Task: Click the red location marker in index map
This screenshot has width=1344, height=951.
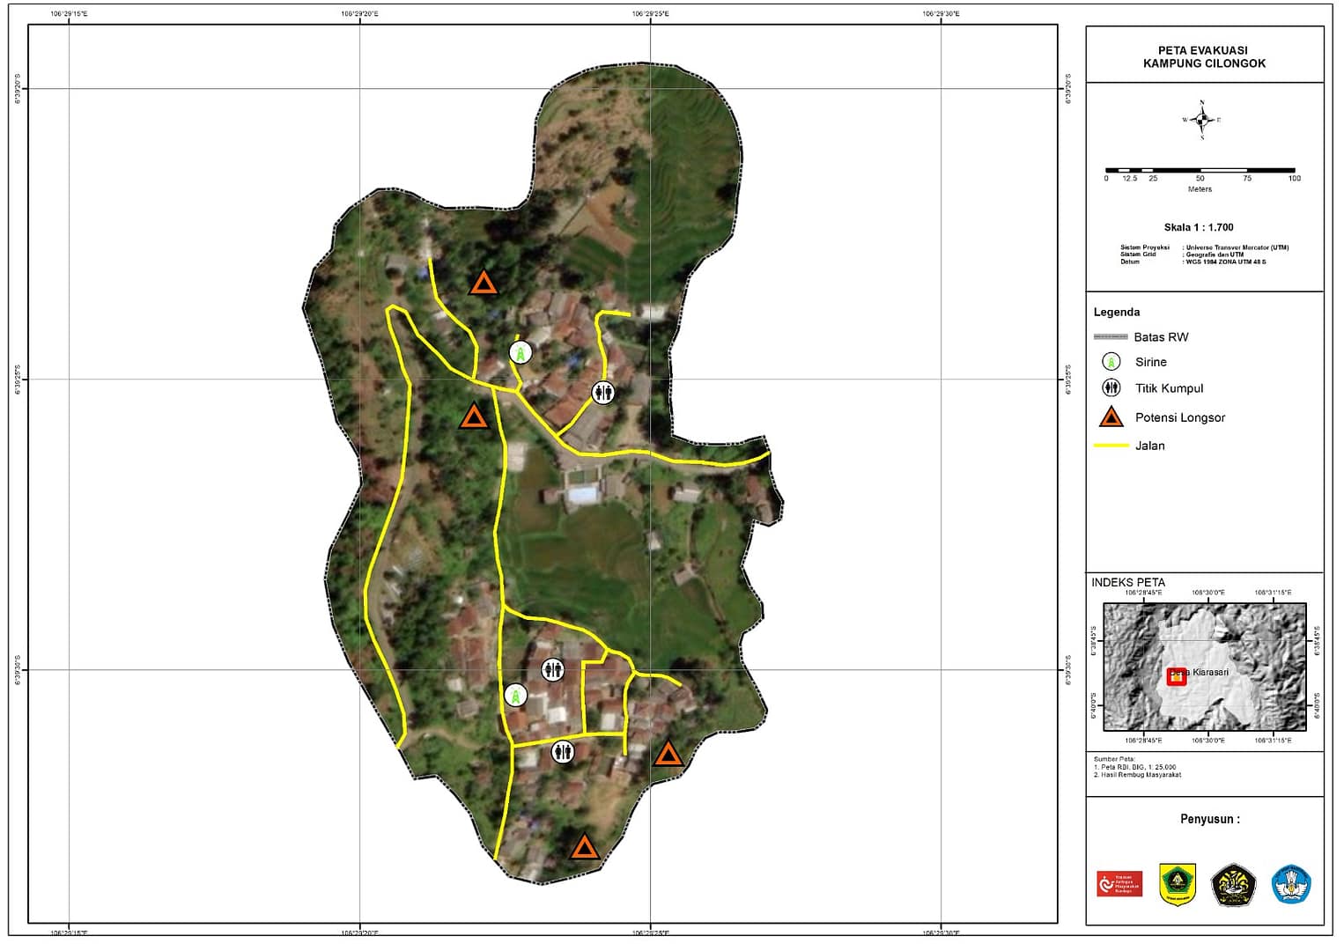Action: point(1177,676)
